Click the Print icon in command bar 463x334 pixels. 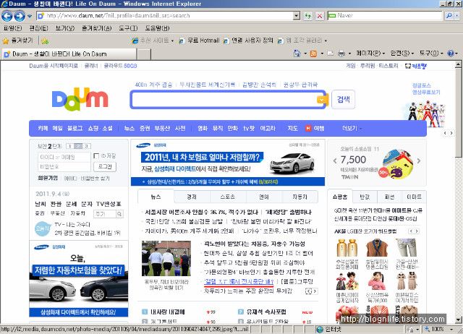pyautogui.click(x=341, y=53)
